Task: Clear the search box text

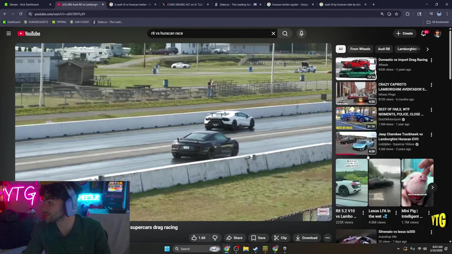Action: 273,33
